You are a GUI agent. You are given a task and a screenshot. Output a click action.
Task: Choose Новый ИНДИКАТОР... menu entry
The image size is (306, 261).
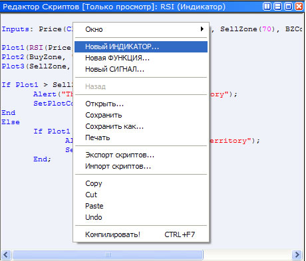point(141,46)
